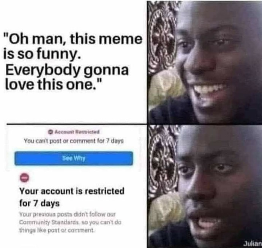The width and height of the screenshot is (262, 248).
Task: Click the blue See Why button
Action: click(74, 158)
